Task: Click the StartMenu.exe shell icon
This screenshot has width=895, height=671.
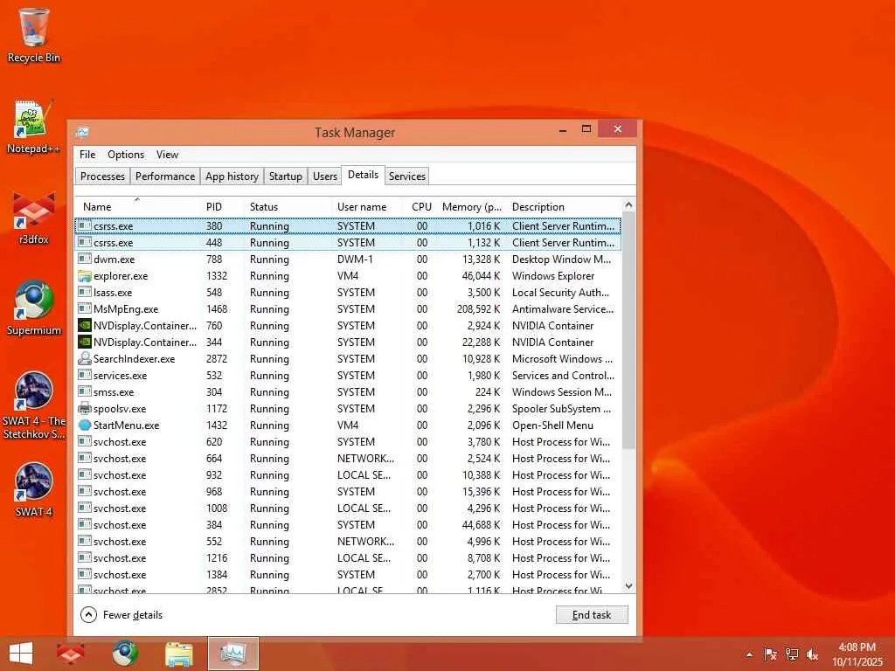Action: point(85,425)
